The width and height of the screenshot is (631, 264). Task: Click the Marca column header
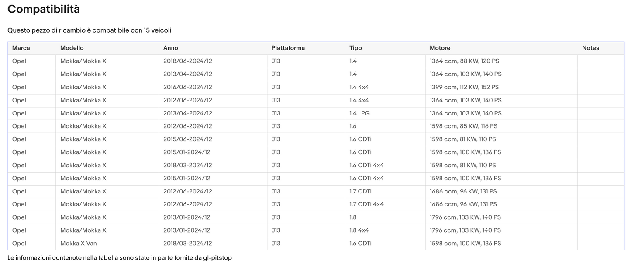click(x=21, y=48)
